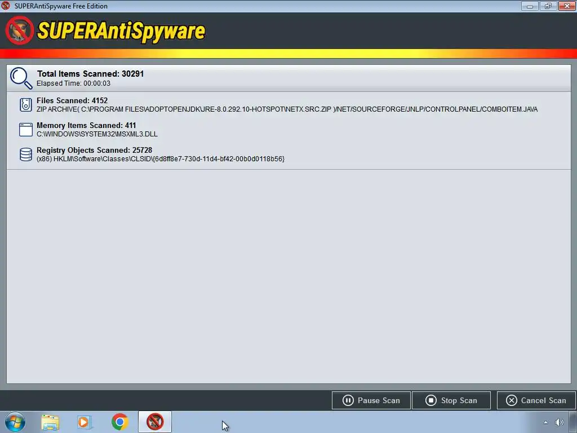Image resolution: width=577 pixels, height=433 pixels.
Task: Click 'Elapsed Time: 00:00:03' text
Action: click(74, 83)
